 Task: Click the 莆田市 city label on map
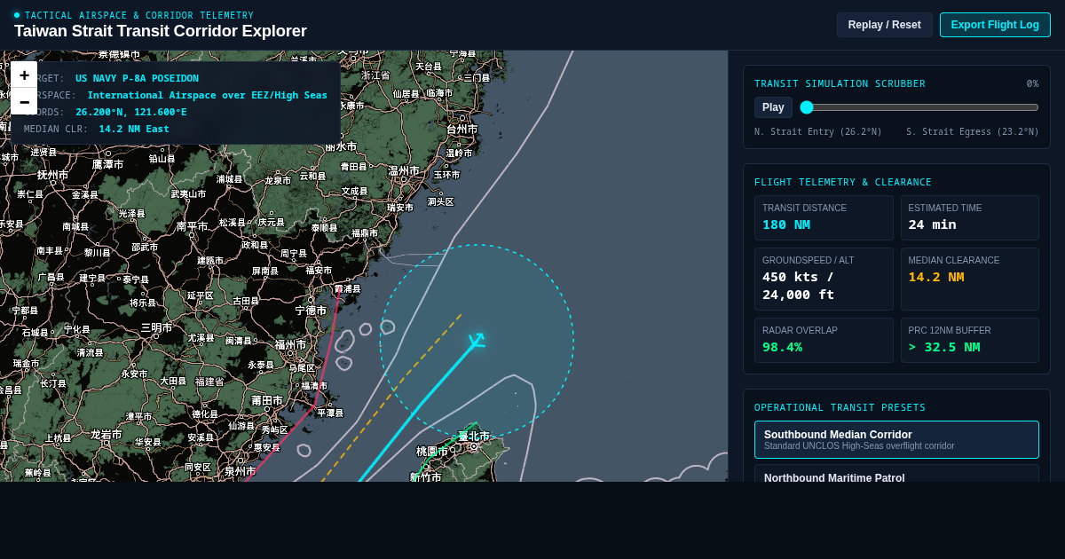267,400
